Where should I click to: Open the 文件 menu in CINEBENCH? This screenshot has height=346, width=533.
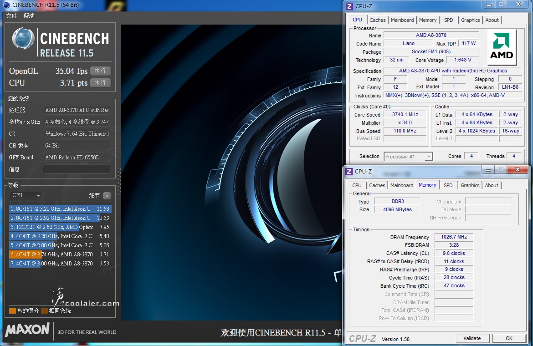click(x=11, y=15)
